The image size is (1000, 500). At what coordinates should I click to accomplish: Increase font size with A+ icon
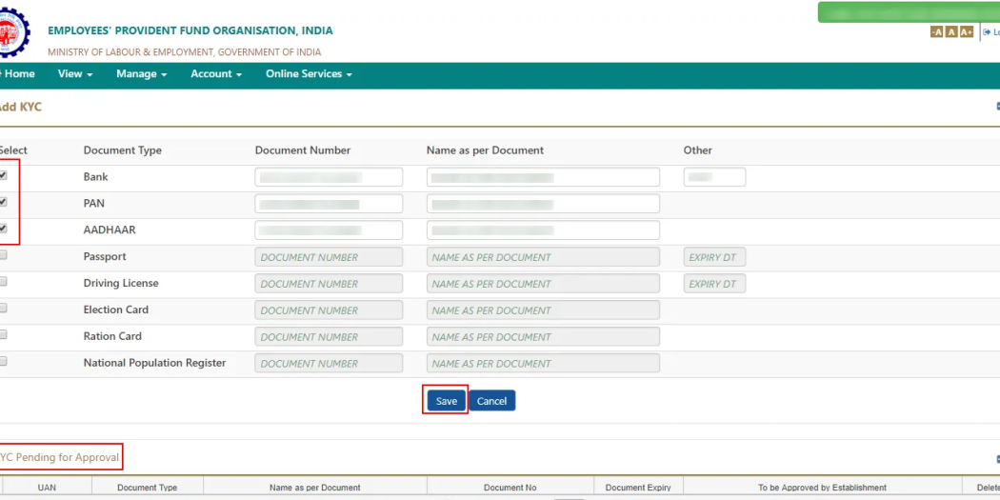point(966,32)
